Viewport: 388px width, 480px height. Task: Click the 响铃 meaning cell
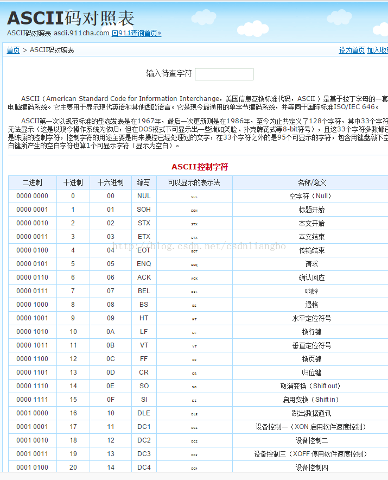pyautogui.click(x=310, y=291)
